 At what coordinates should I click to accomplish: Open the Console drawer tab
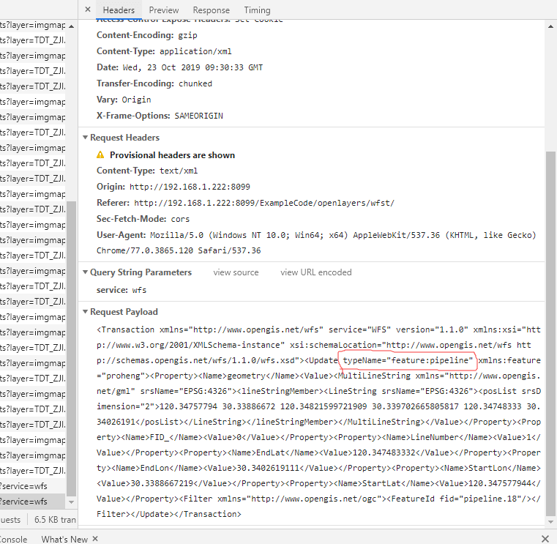(x=12, y=539)
